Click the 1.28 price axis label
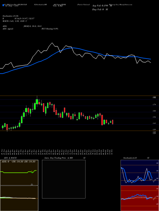 point(154,129)
